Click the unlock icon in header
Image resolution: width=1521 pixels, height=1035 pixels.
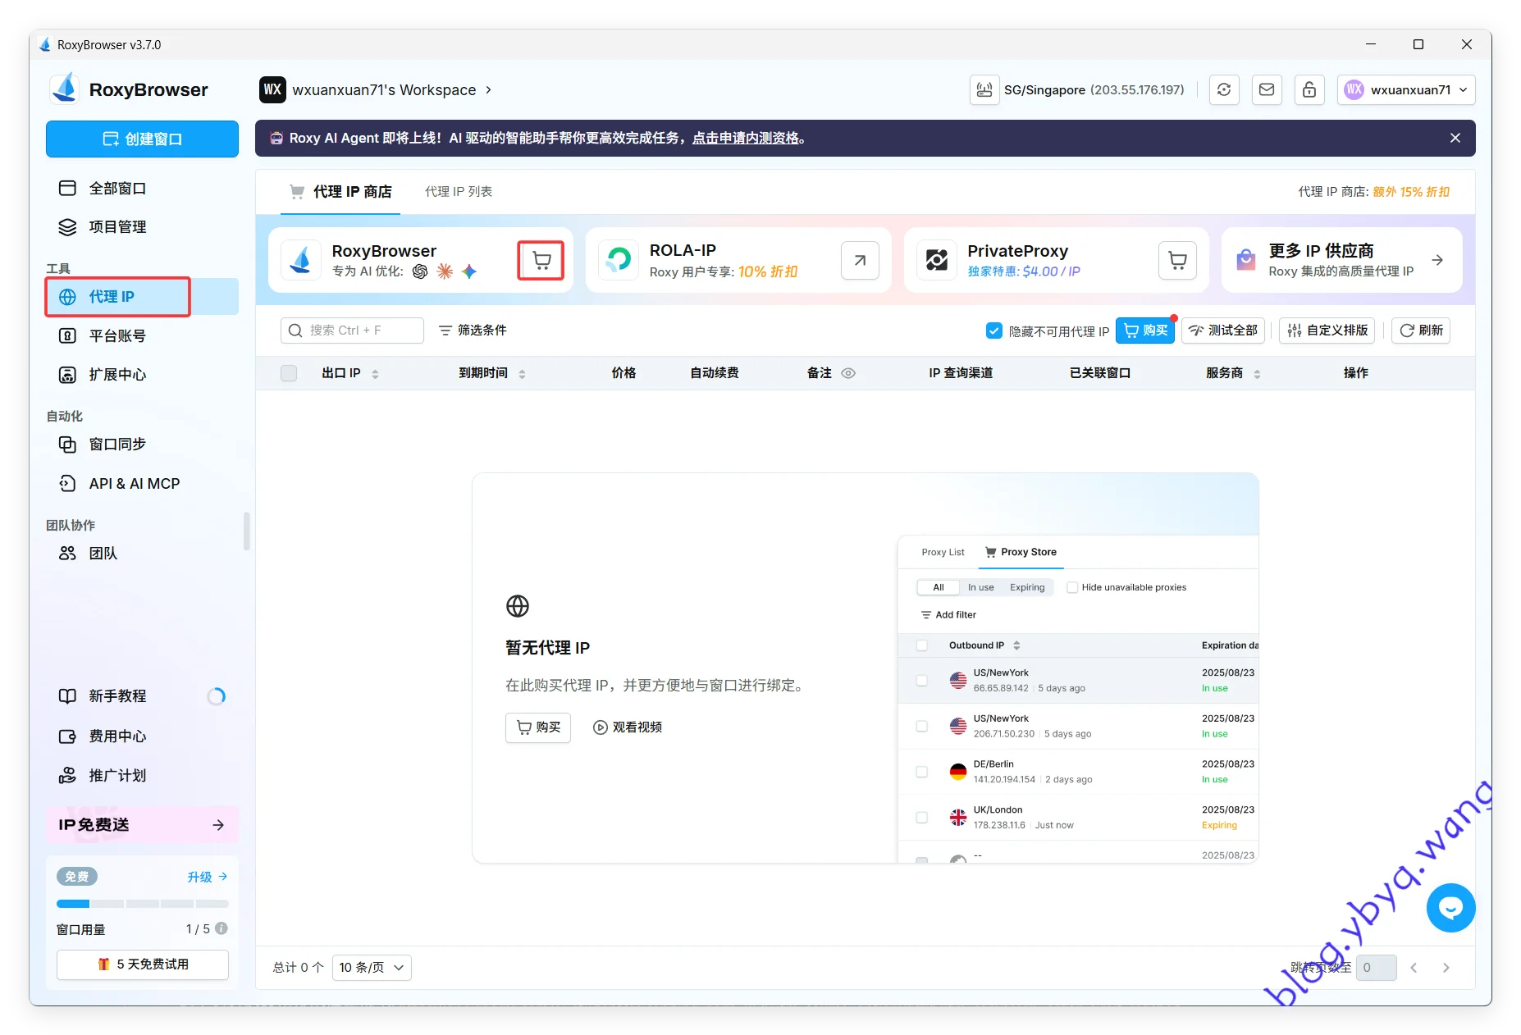[1309, 89]
